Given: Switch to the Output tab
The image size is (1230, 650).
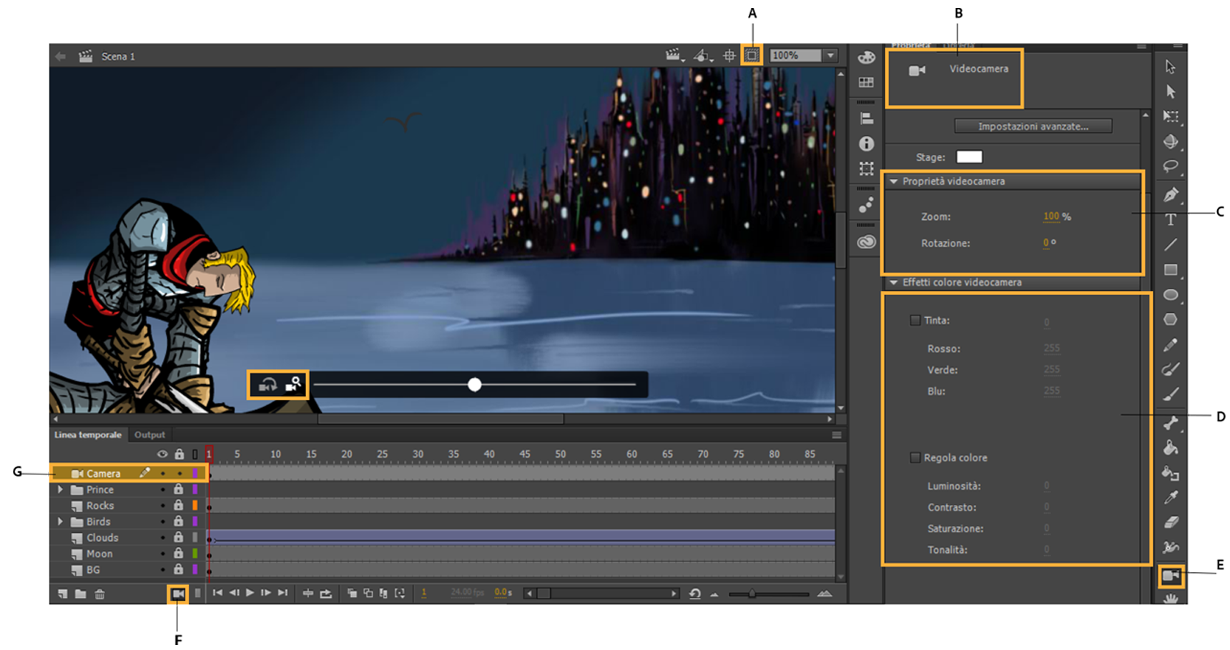Looking at the screenshot, I should (149, 434).
